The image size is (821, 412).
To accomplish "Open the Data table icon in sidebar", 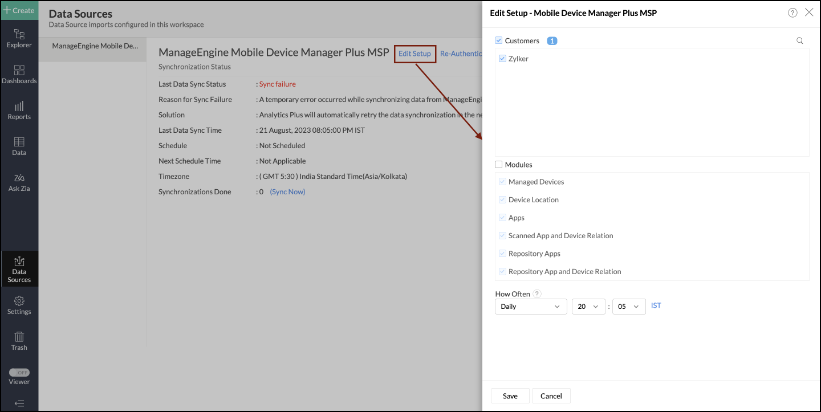I will click(19, 142).
